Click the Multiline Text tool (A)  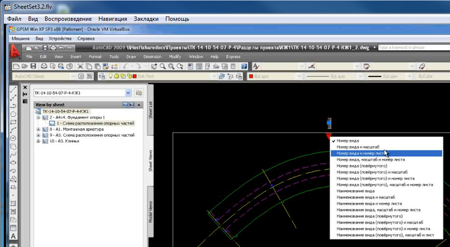[x=14, y=236]
